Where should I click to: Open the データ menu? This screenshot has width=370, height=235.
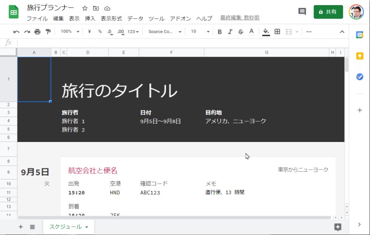point(135,19)
